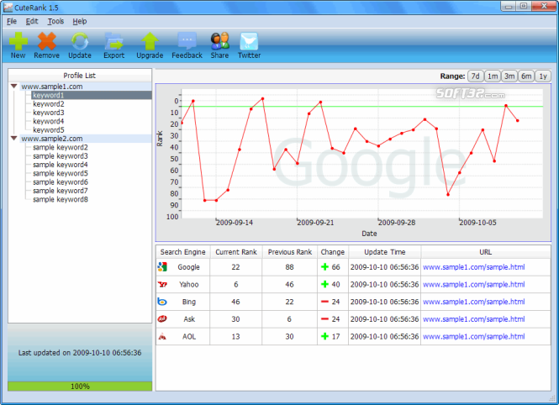559x405 pixels.
Task: Click the Current Rank column header
Action: tap(236, 252)
